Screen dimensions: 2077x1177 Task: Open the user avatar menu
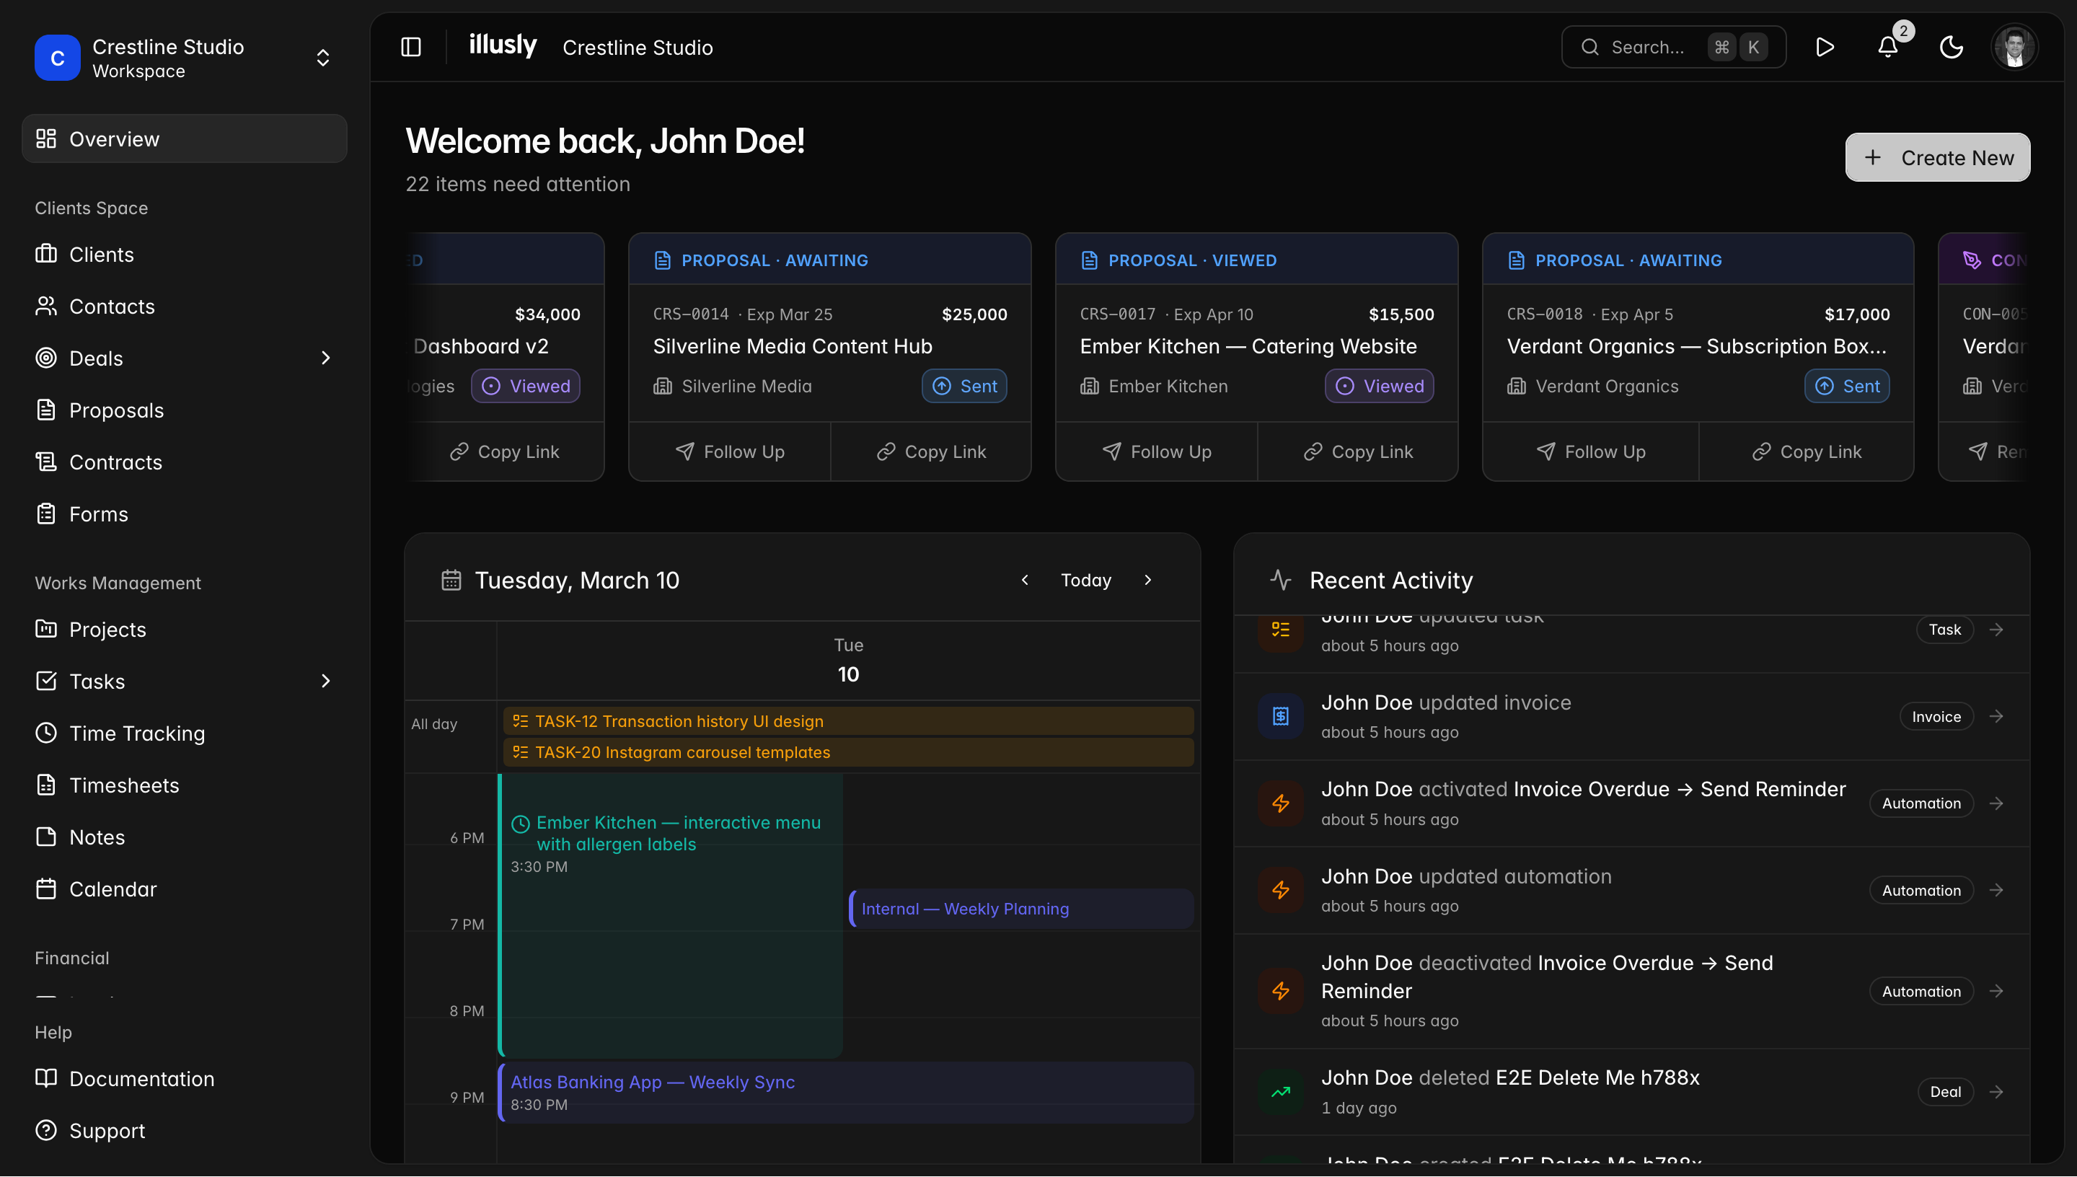pyautogui.click(x=2014, y=47)
